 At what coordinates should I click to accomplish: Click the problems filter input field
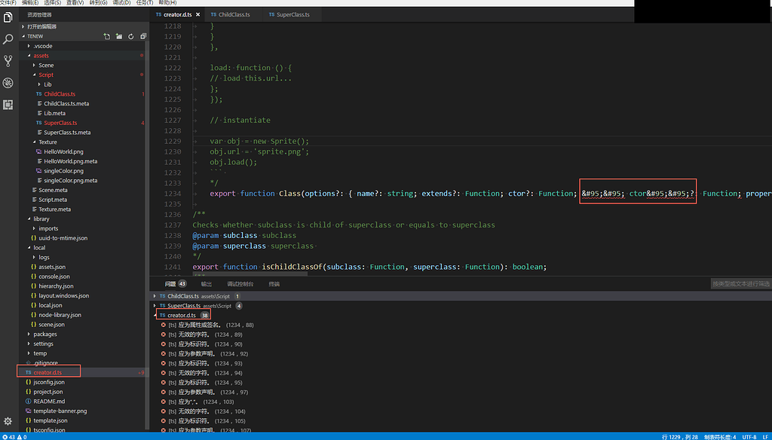(740, 284)
